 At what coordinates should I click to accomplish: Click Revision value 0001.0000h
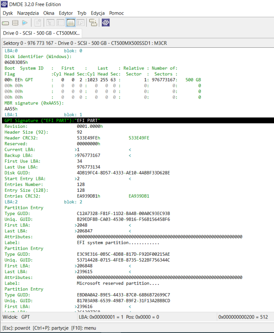click(x=90, y=126)
